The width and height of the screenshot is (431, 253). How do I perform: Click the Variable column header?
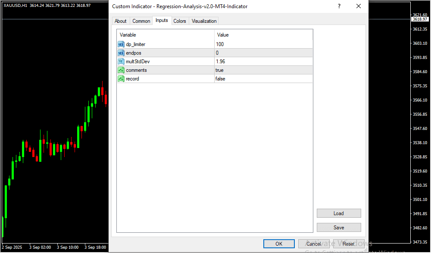tap(166, 35)
